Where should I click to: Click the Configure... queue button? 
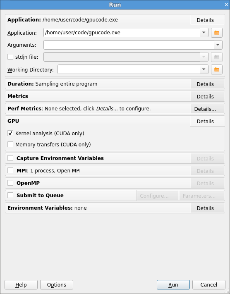(x=157, y=196)
